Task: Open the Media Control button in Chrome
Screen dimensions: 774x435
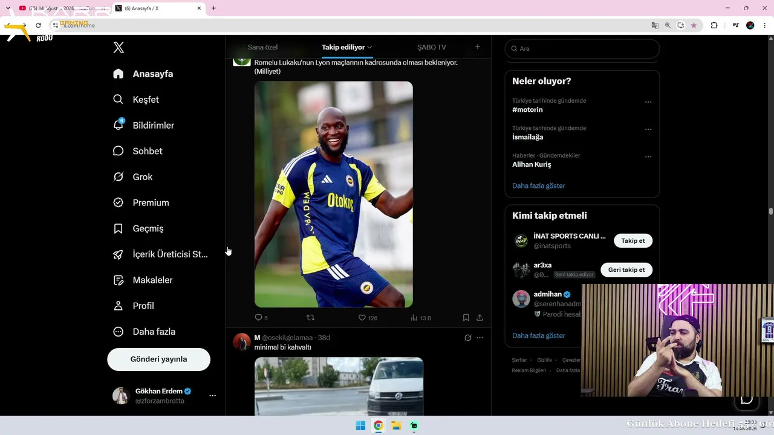Action: click(x=735, y=25)
